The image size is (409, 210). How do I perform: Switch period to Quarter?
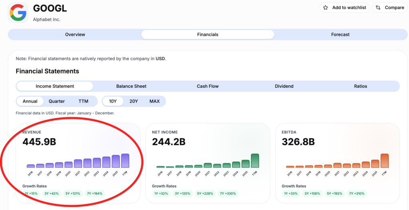57,101
